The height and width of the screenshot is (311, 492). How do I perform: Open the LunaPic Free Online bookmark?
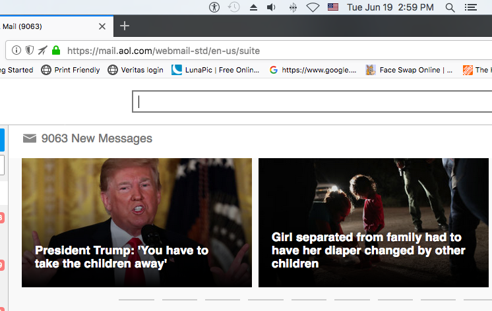click(215, 70)
